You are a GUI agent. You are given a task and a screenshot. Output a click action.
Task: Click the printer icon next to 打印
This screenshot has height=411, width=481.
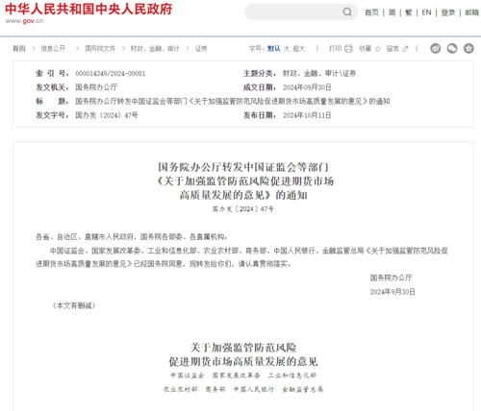[348, 49]
